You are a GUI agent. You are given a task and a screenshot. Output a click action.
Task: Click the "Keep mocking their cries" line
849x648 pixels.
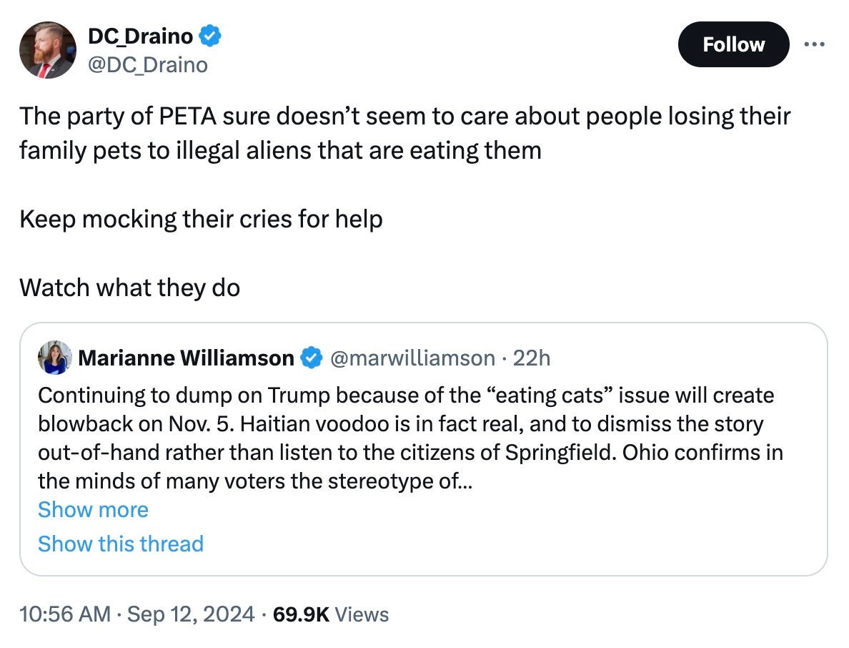pos(201,219)
